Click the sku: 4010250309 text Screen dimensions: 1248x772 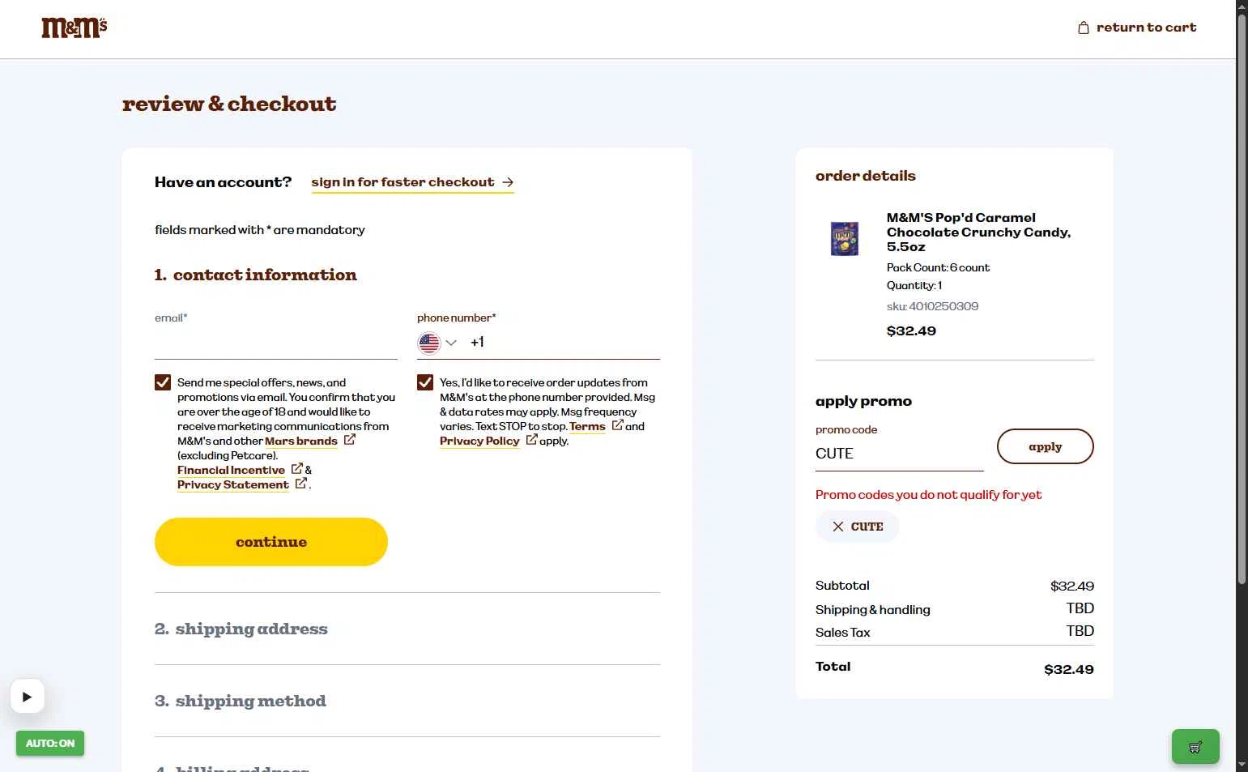point(932,306)
